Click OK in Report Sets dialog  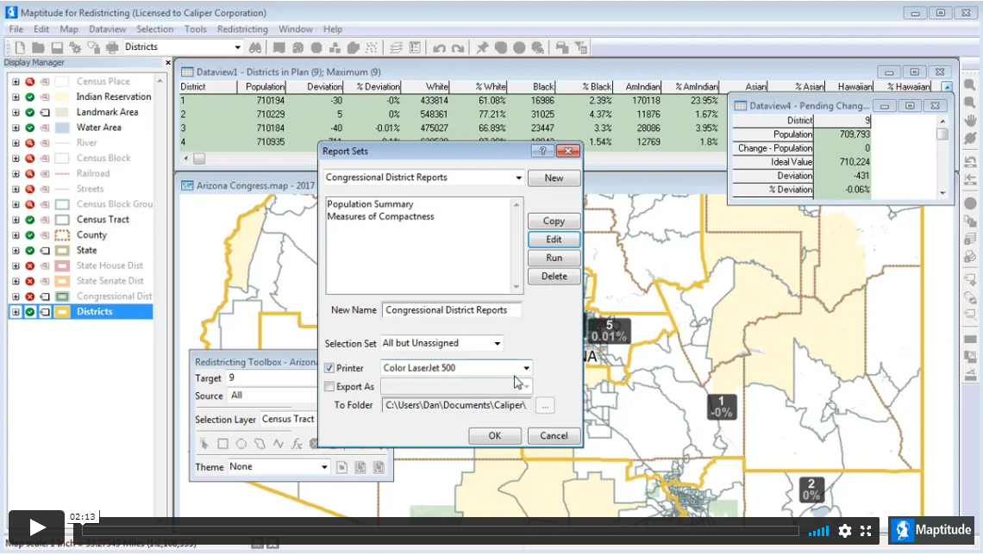(494, 436)
